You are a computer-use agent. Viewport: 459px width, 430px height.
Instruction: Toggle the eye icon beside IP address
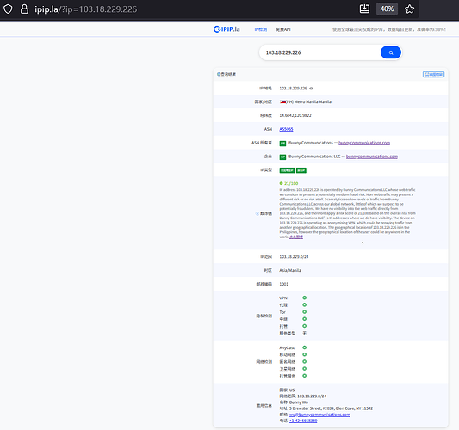[x=311, y=89]
